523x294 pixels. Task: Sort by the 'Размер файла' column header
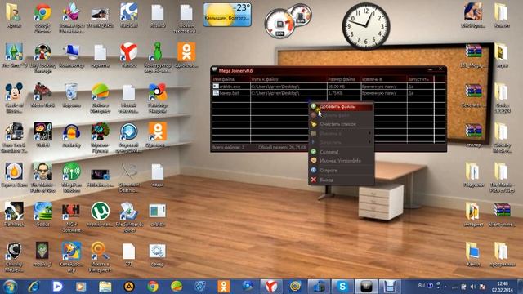tap(343, 79)
